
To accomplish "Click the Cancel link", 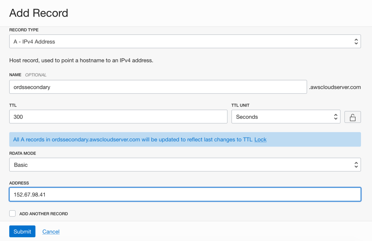I will coord(51,232).
